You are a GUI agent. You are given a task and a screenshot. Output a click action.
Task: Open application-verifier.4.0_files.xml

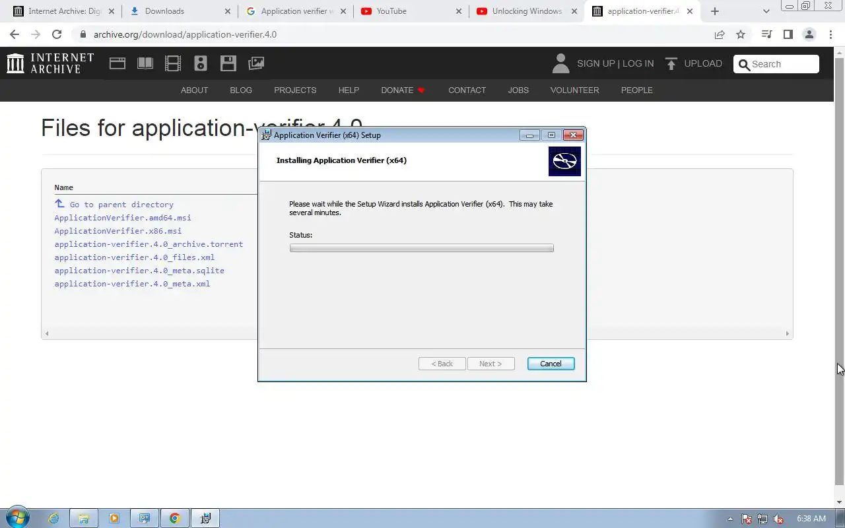(135, 257)
